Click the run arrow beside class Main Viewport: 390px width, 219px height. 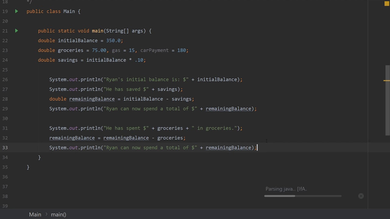coord(16,11)
